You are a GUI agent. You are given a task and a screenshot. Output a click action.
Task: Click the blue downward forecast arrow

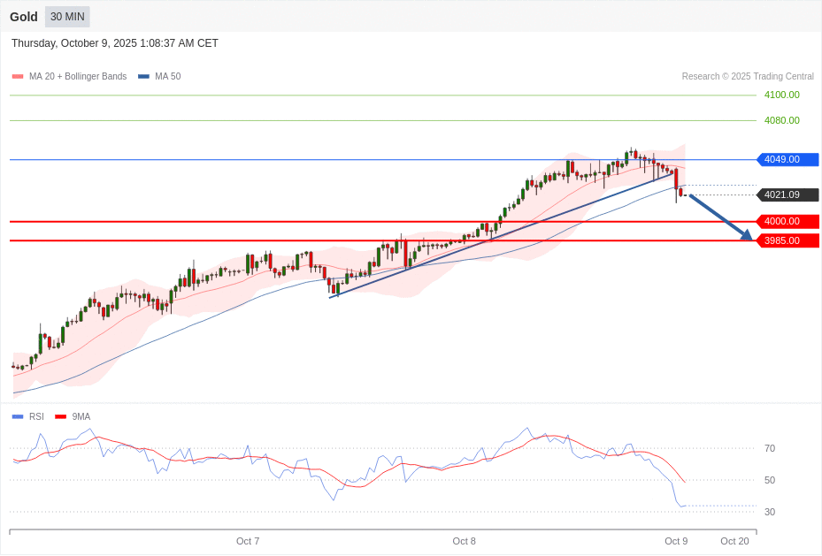(720, 217)
